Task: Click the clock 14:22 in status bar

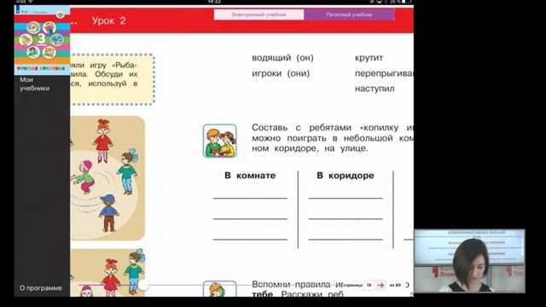Action: point(214,2)
